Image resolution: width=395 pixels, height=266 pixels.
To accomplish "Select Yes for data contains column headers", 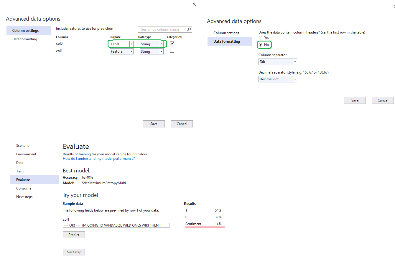I will pos(260,37).
